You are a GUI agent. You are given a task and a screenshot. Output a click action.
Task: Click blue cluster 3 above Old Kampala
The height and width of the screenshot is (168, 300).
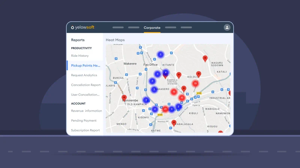click(x=146, y=100)
